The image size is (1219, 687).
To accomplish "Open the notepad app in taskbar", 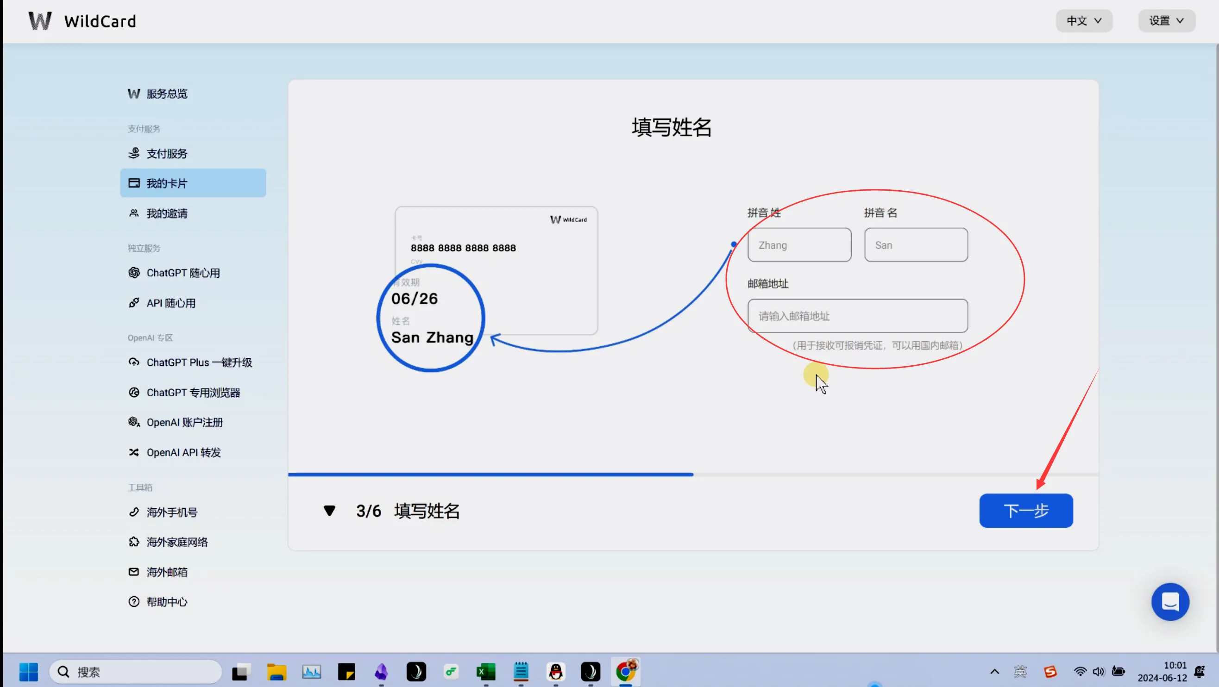I will pyautogui.click(x=521, y=672).
